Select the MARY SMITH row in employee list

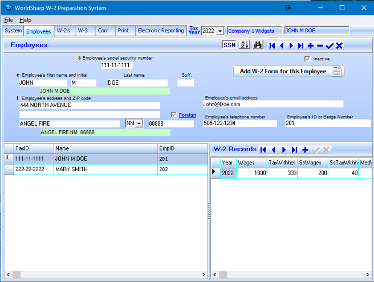pyautogui.click(x=71, y=169)
